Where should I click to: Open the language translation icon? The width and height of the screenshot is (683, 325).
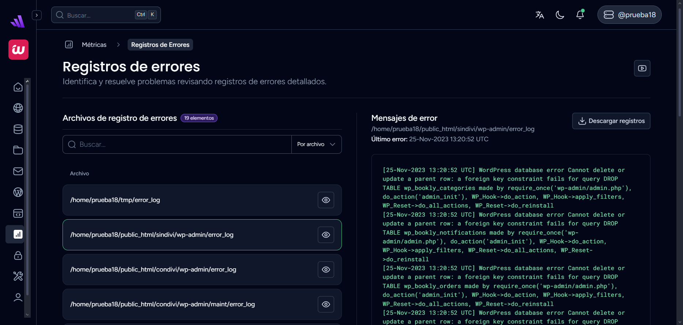[540, 15]
